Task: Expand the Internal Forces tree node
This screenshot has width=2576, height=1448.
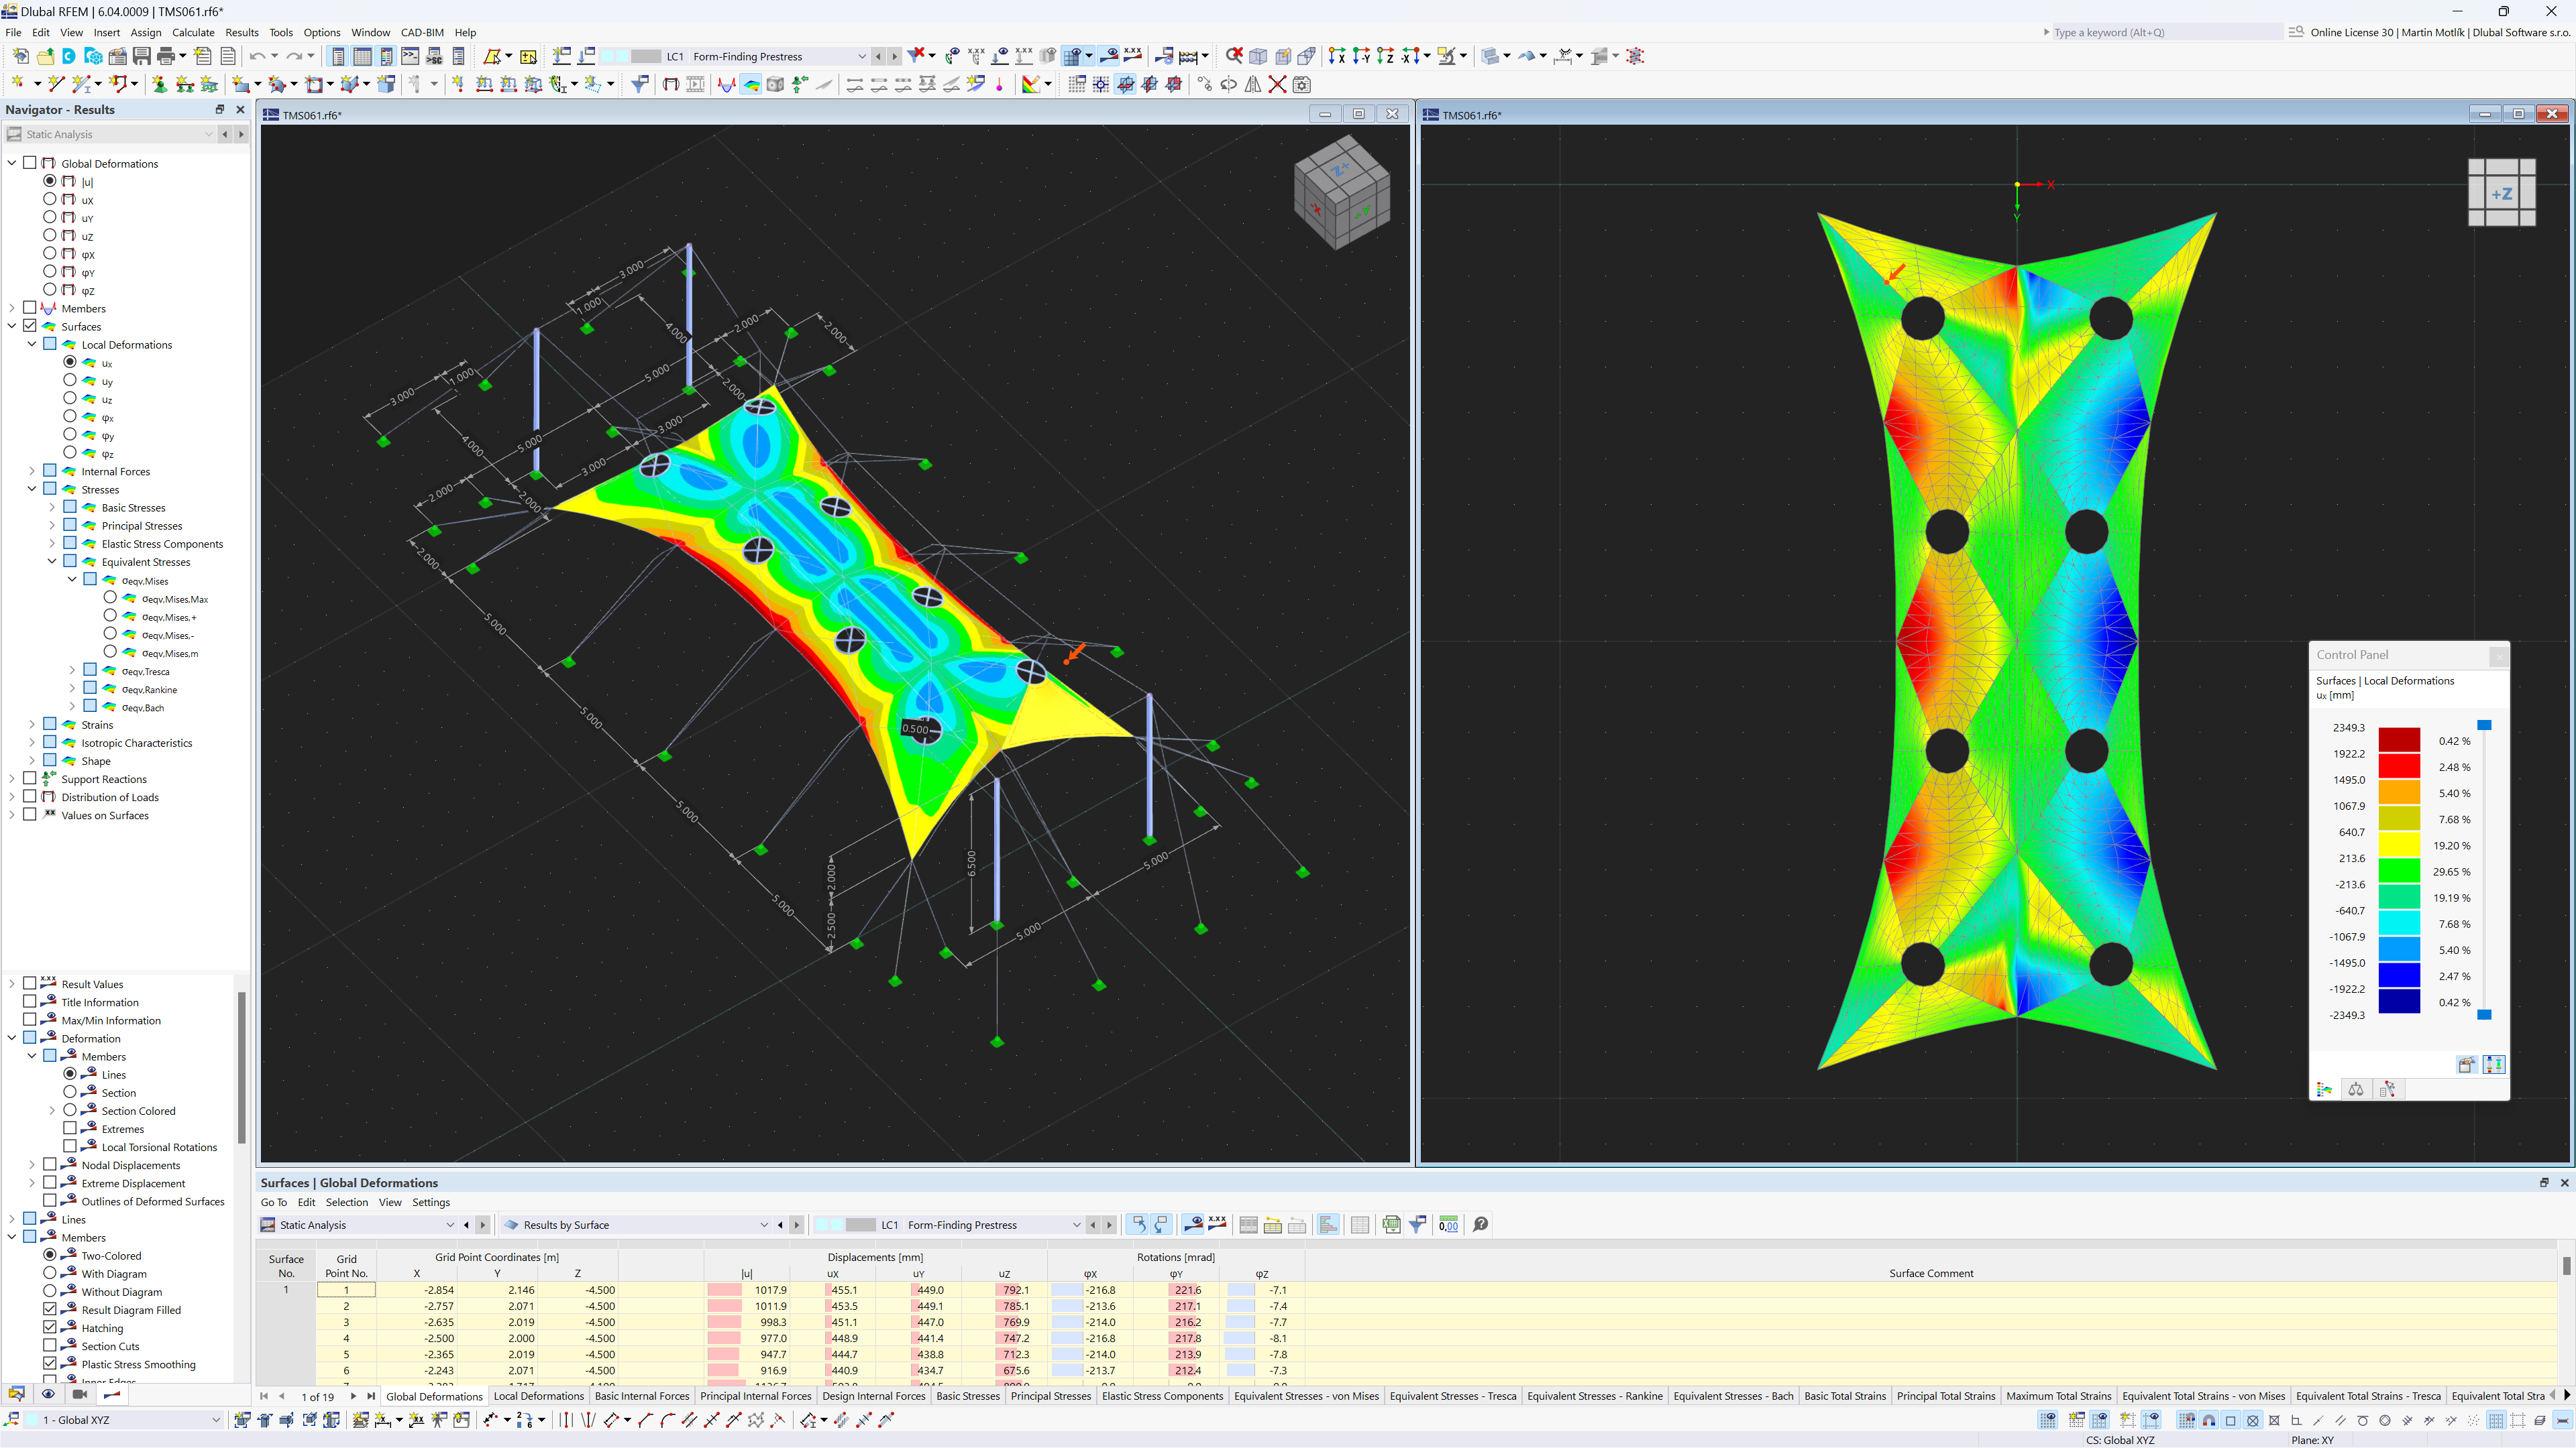Action: pyautogui.click(x=32, y=471)
